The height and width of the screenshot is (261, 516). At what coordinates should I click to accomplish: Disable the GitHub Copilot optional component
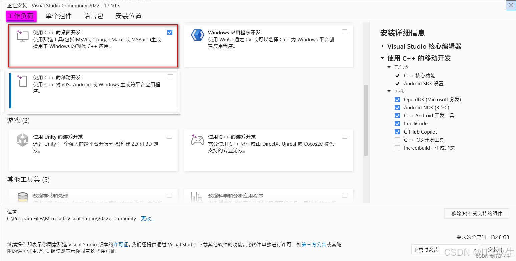pos(397,132)
